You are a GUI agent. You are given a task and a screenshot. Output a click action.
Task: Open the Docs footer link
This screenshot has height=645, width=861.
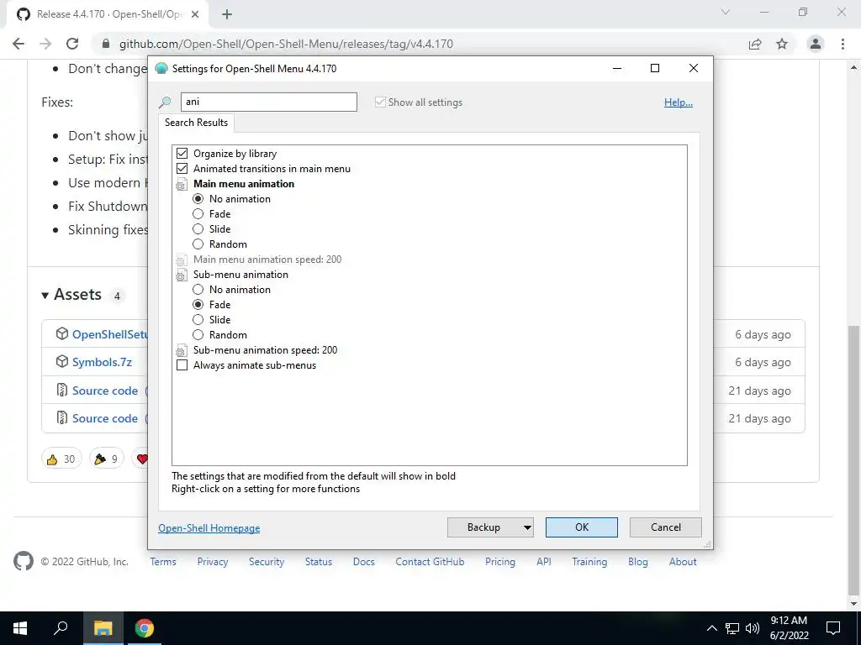coord(363,562)
